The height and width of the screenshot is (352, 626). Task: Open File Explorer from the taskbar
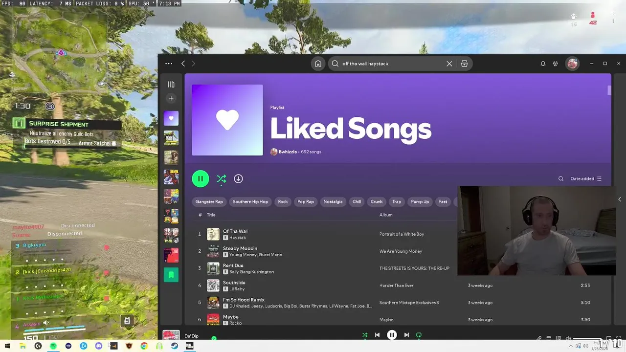click(x=22, y=346)
